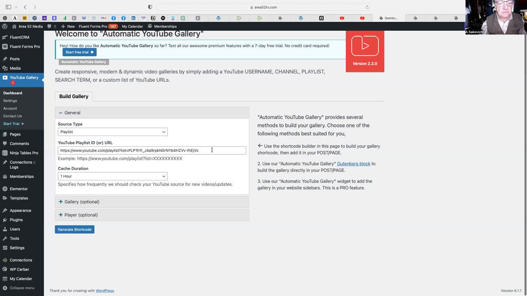Open the Gutenberg block link
This screenshot has height=296, width=527.
(354, 164)
